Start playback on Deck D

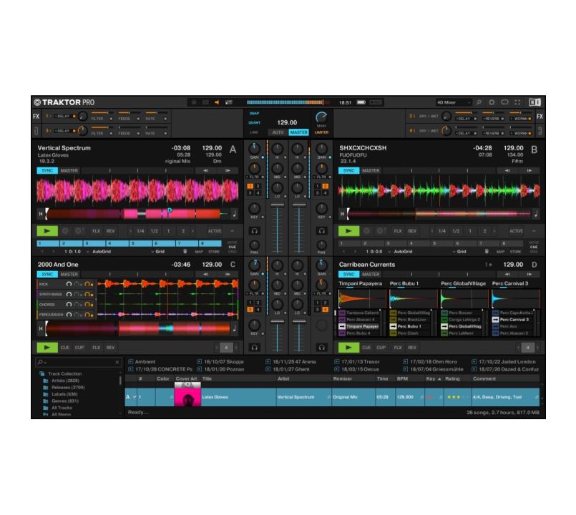coord(348,347)
